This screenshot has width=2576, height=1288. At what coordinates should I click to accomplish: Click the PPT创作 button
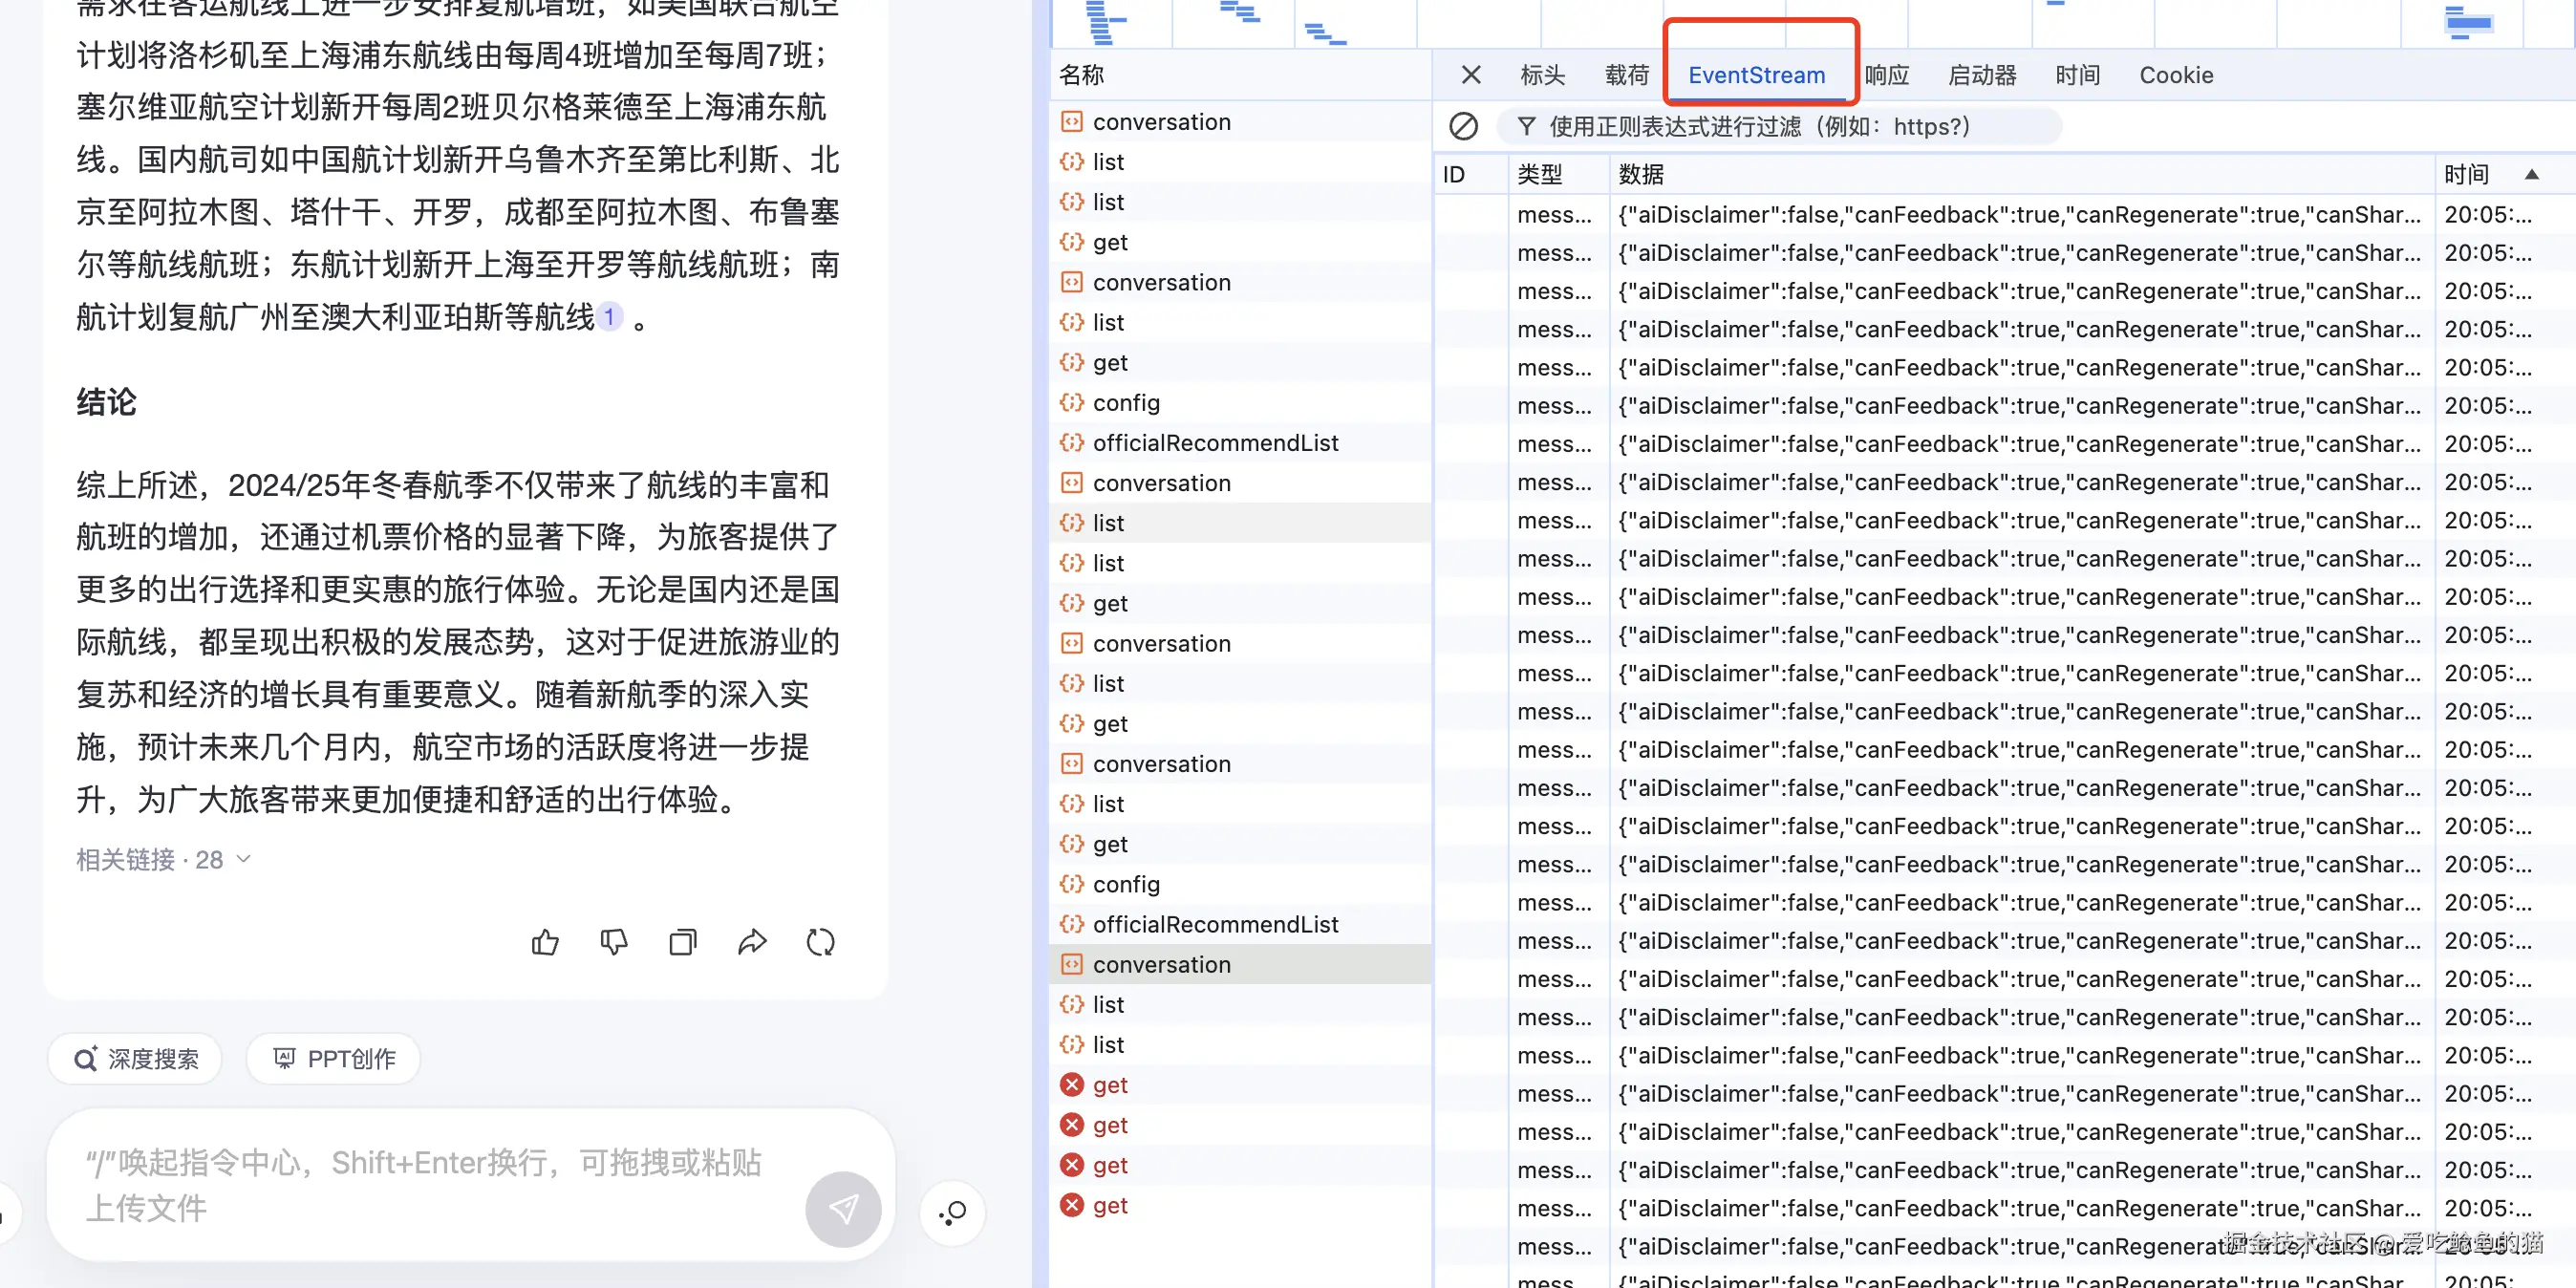[333, 1058]
